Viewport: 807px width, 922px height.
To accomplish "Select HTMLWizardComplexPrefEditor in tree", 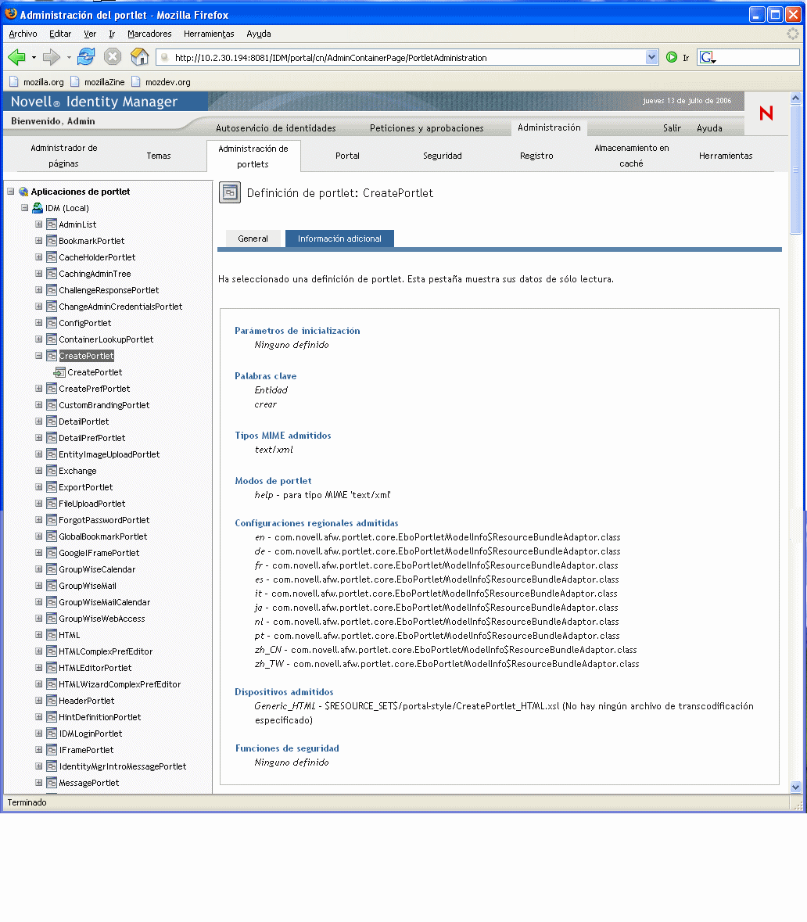I will [120, 684].
